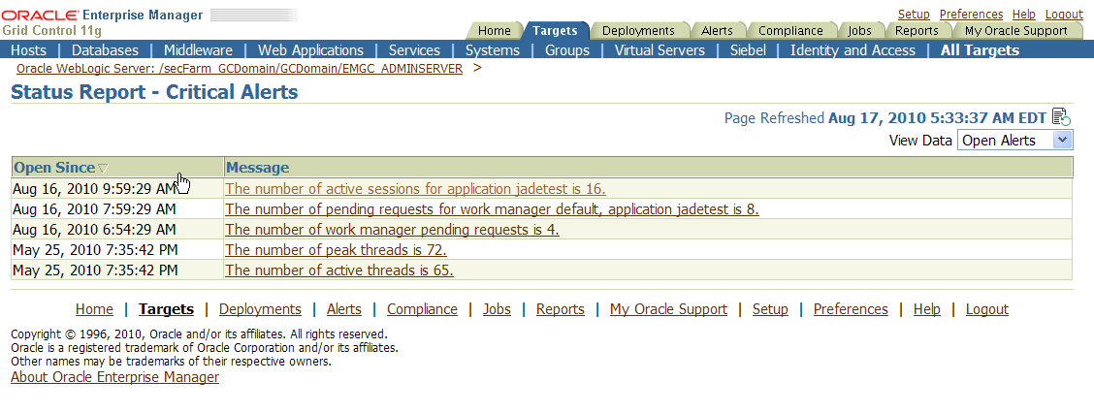Open Preferences in the header
1094x413 pixels.
971,14
